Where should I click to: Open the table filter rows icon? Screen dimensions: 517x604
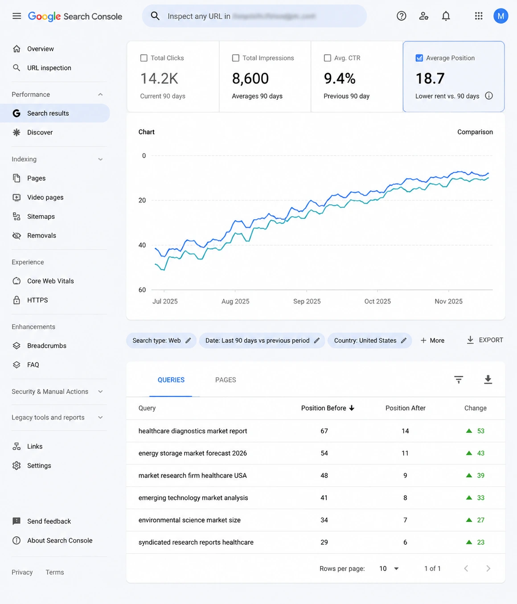[459, 379]
